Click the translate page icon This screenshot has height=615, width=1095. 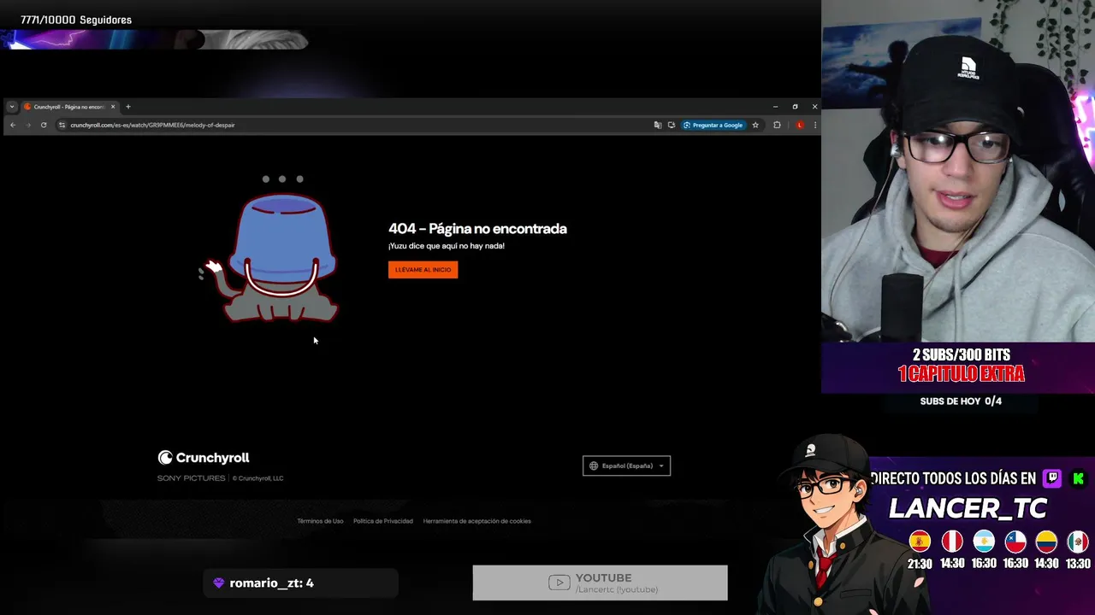[658, 125]
